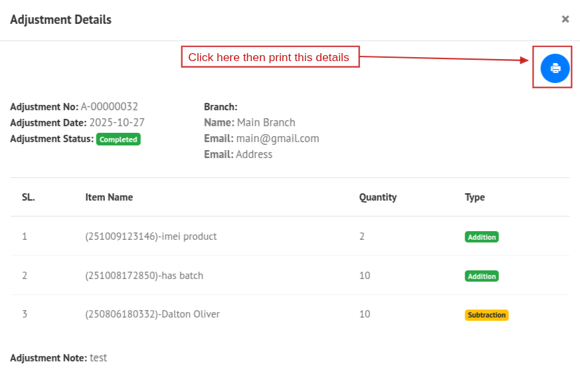Click the red print instruction annotation
Image resolution: width=580 pixels, height=390 pixels.
[x=269, y=57]
